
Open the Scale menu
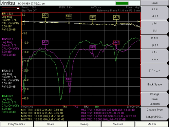click(50, 124)
